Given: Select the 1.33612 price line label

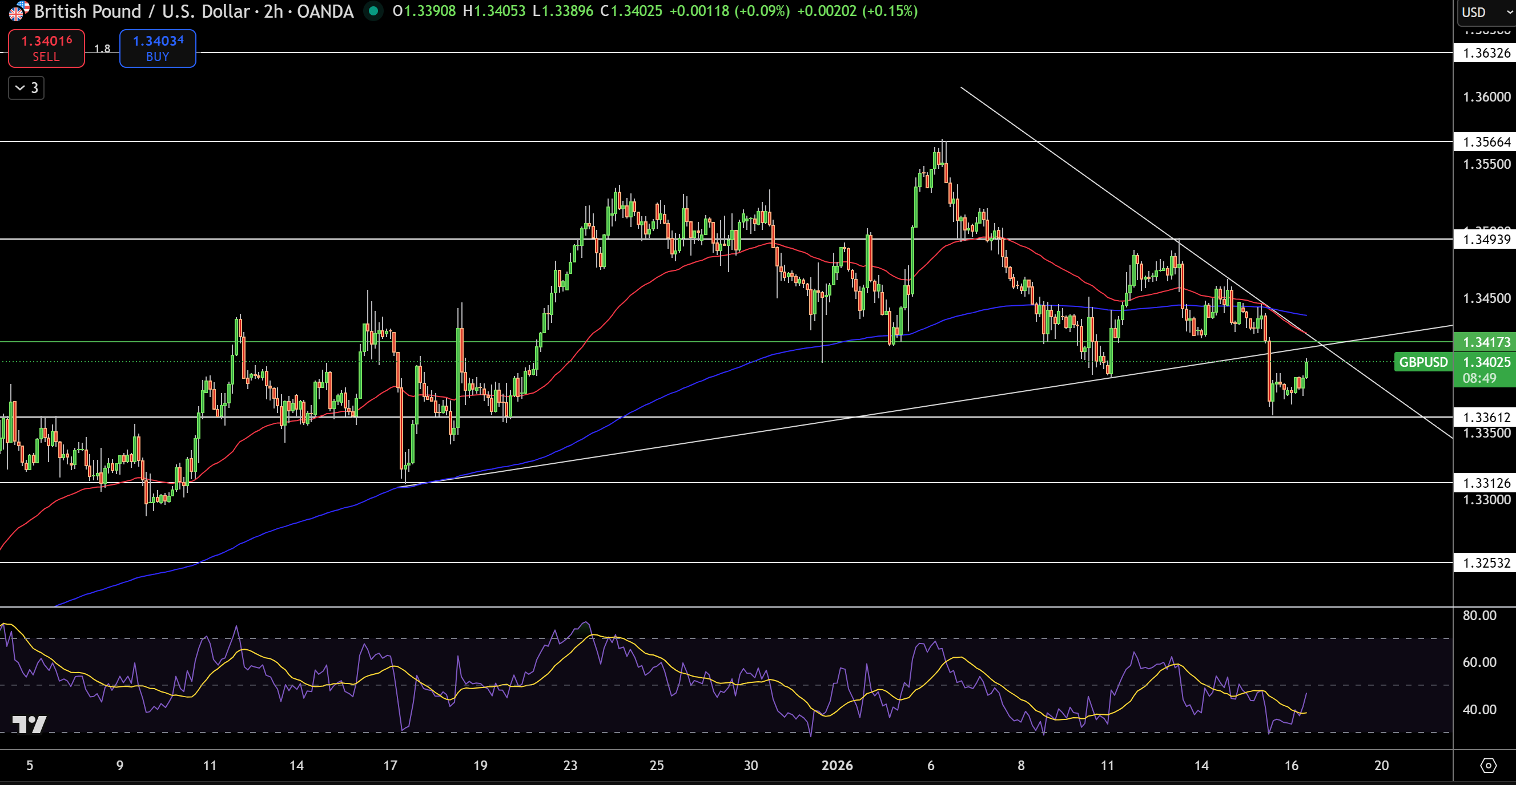Looking at the screenshot, I should coord(1485,418).
